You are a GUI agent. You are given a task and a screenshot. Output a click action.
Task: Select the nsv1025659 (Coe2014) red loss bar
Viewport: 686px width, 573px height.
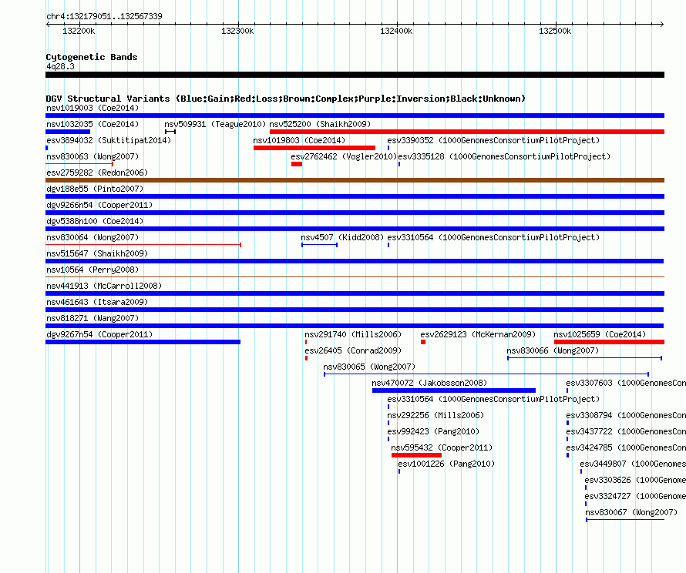coord(609,342)
